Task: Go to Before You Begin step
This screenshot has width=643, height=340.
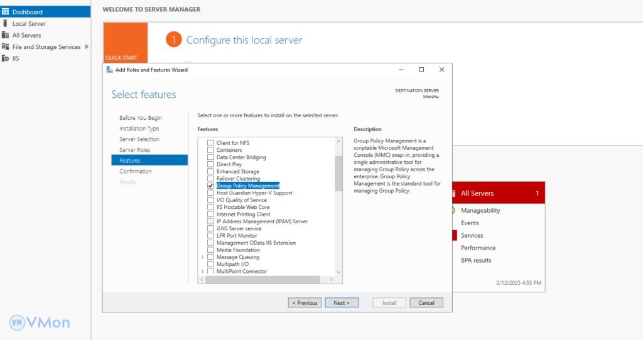Action: (x=141, y=118)
